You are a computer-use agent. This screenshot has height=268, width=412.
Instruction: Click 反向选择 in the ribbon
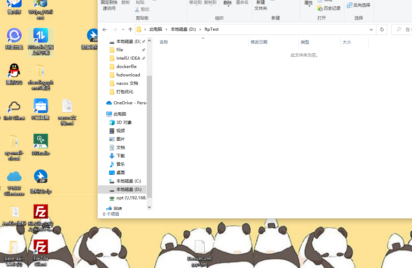click(359, 5)
